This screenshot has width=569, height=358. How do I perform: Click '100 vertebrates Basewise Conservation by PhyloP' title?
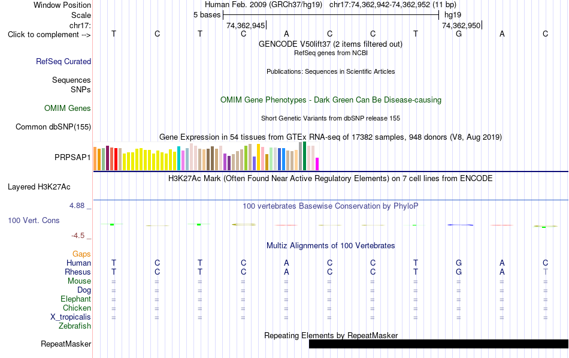tap(331, 206)
